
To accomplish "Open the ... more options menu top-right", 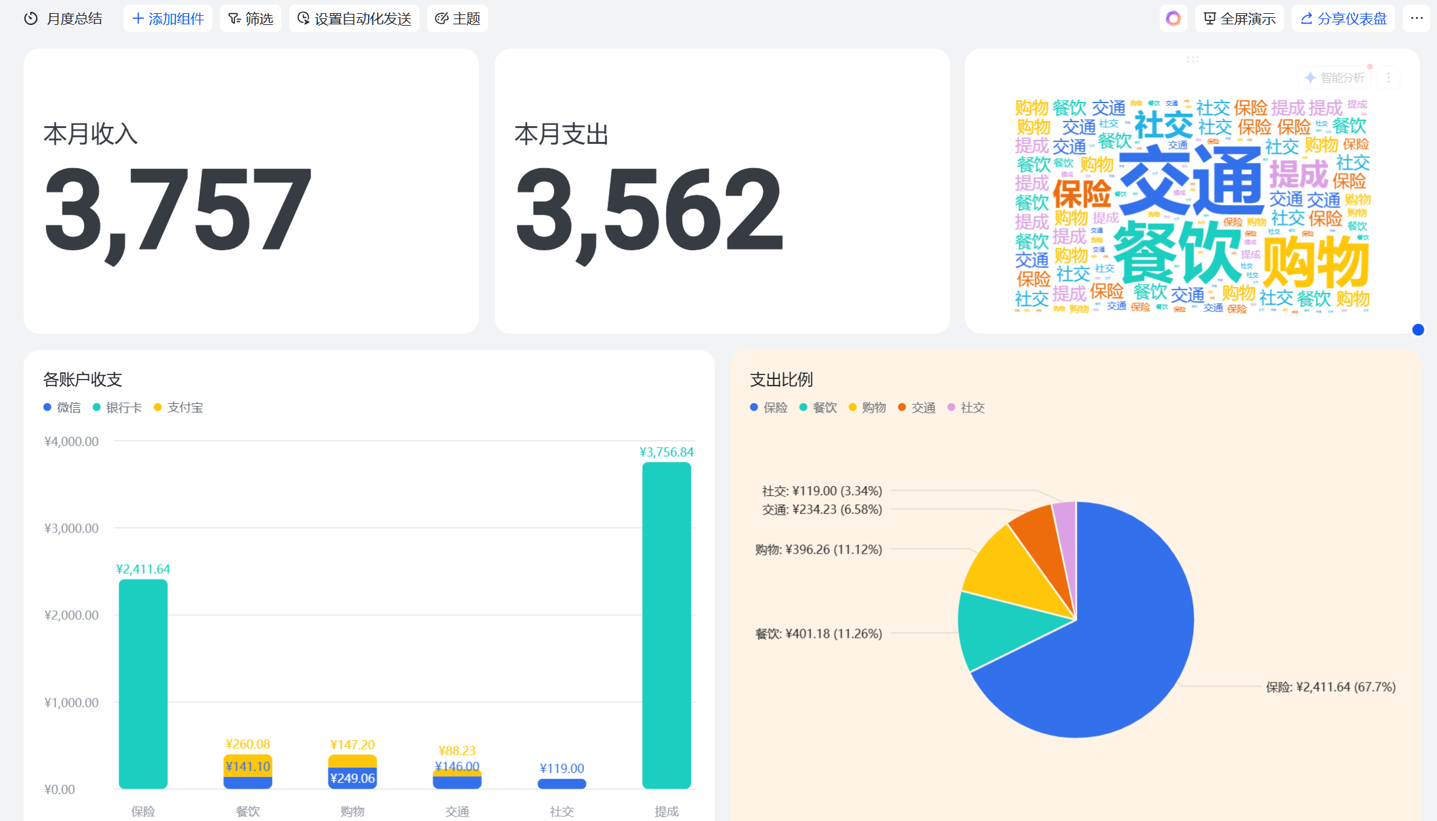I will coord(1417,18).
